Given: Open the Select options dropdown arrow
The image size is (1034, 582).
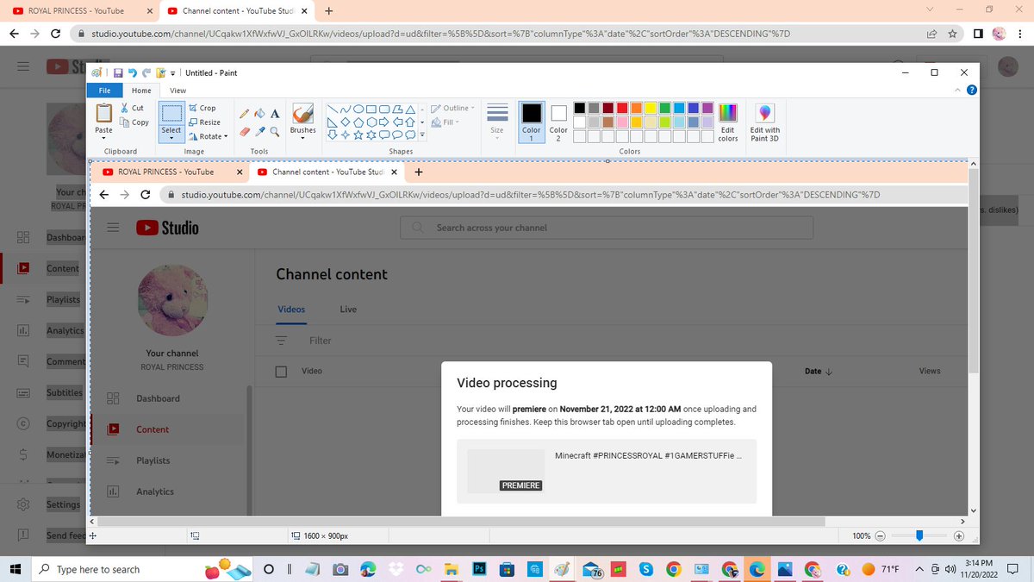Looking at the screenshot, I should (171, 138).
